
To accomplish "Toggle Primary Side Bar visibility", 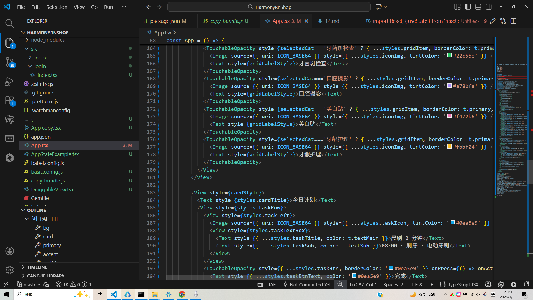I will 468,7.
